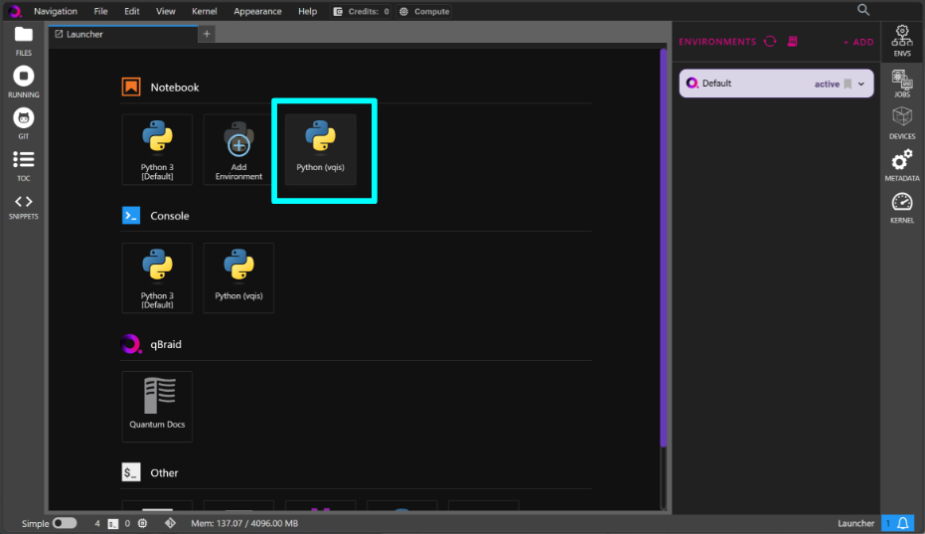Open the Devices panel
This screenshot has width=925, height=534.
click(902, 123)
